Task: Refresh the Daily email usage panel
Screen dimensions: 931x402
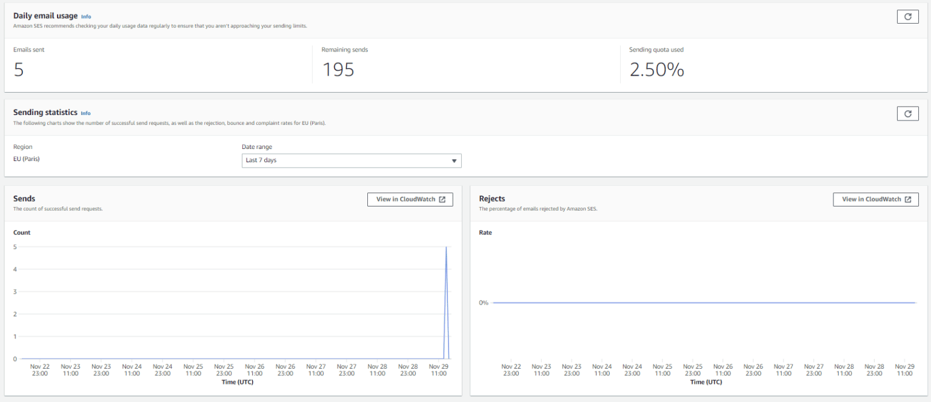Action: (x=907, y=17)
